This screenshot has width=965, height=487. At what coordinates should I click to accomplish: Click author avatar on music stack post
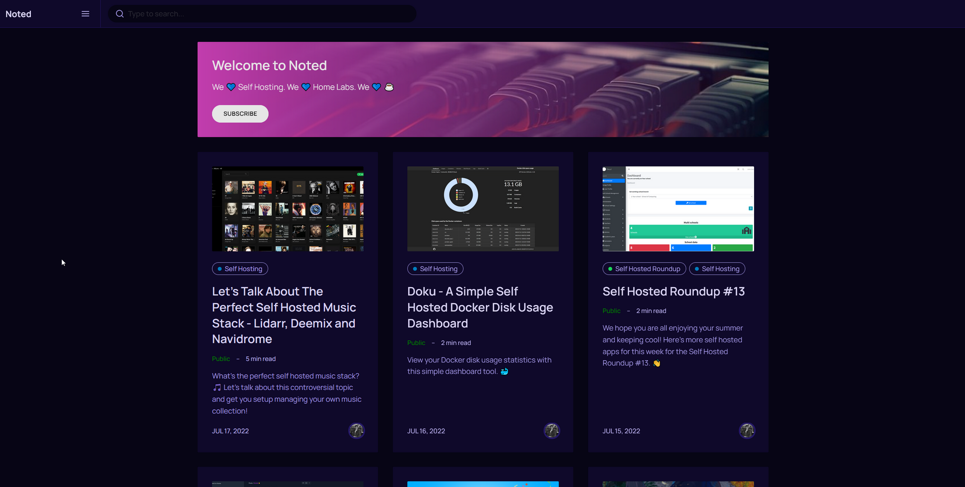click(x=357, y=431)
